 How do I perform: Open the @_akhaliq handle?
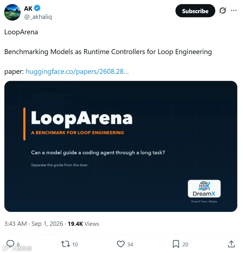pos(38,17)
